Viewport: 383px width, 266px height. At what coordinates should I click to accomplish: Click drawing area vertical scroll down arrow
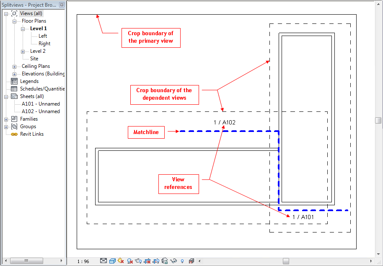pyautogui.click(x=378, y=254)
